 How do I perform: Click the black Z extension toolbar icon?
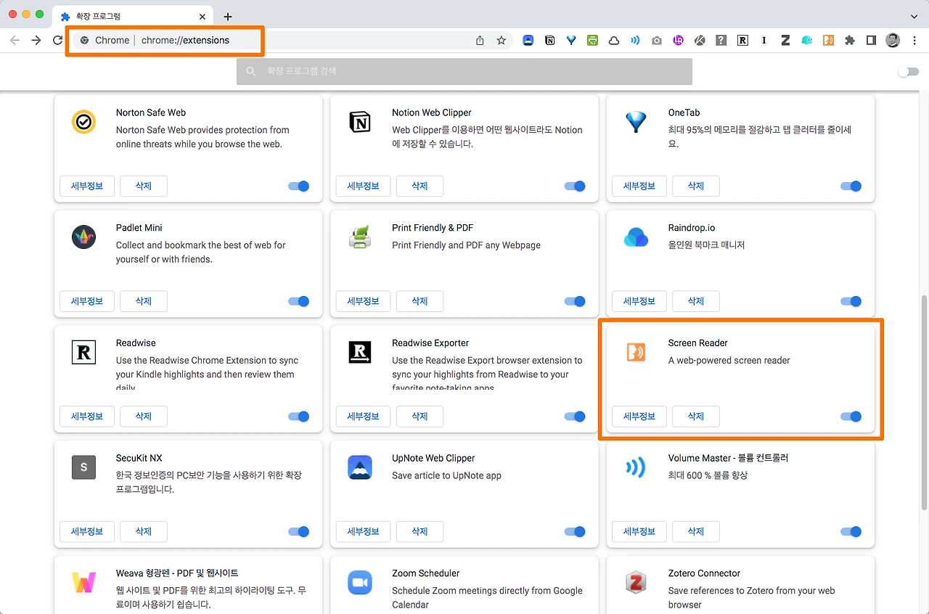click(785, 41)
